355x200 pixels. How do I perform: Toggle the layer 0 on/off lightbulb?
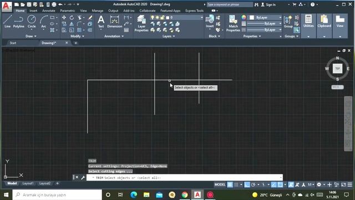[x=153, y=17]
